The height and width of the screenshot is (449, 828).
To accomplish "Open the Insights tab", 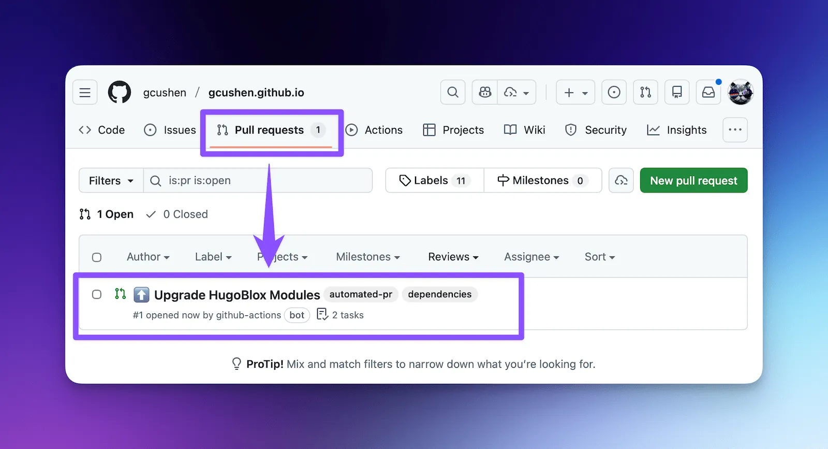I will pos(677,130).
